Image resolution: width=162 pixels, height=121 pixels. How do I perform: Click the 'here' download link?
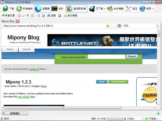(x=32, y=97)
